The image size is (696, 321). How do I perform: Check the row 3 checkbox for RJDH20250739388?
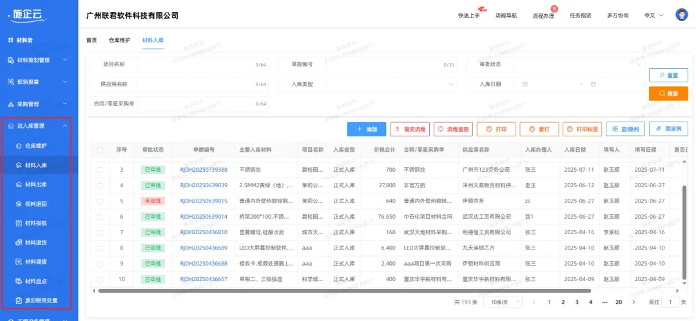100,170
